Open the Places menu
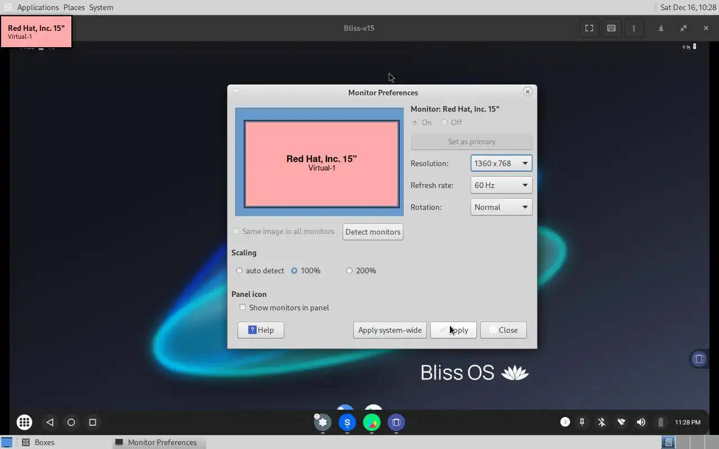The height and width of the screenshot is (449, 719). [x=74, y=7]
